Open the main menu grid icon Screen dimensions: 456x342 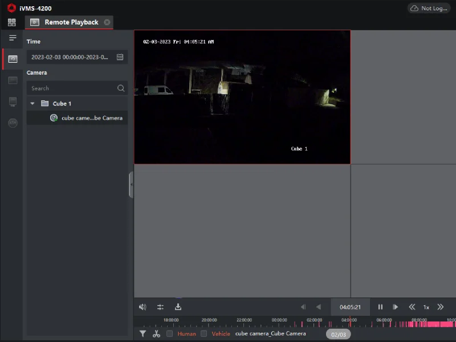tap(11, 22)
